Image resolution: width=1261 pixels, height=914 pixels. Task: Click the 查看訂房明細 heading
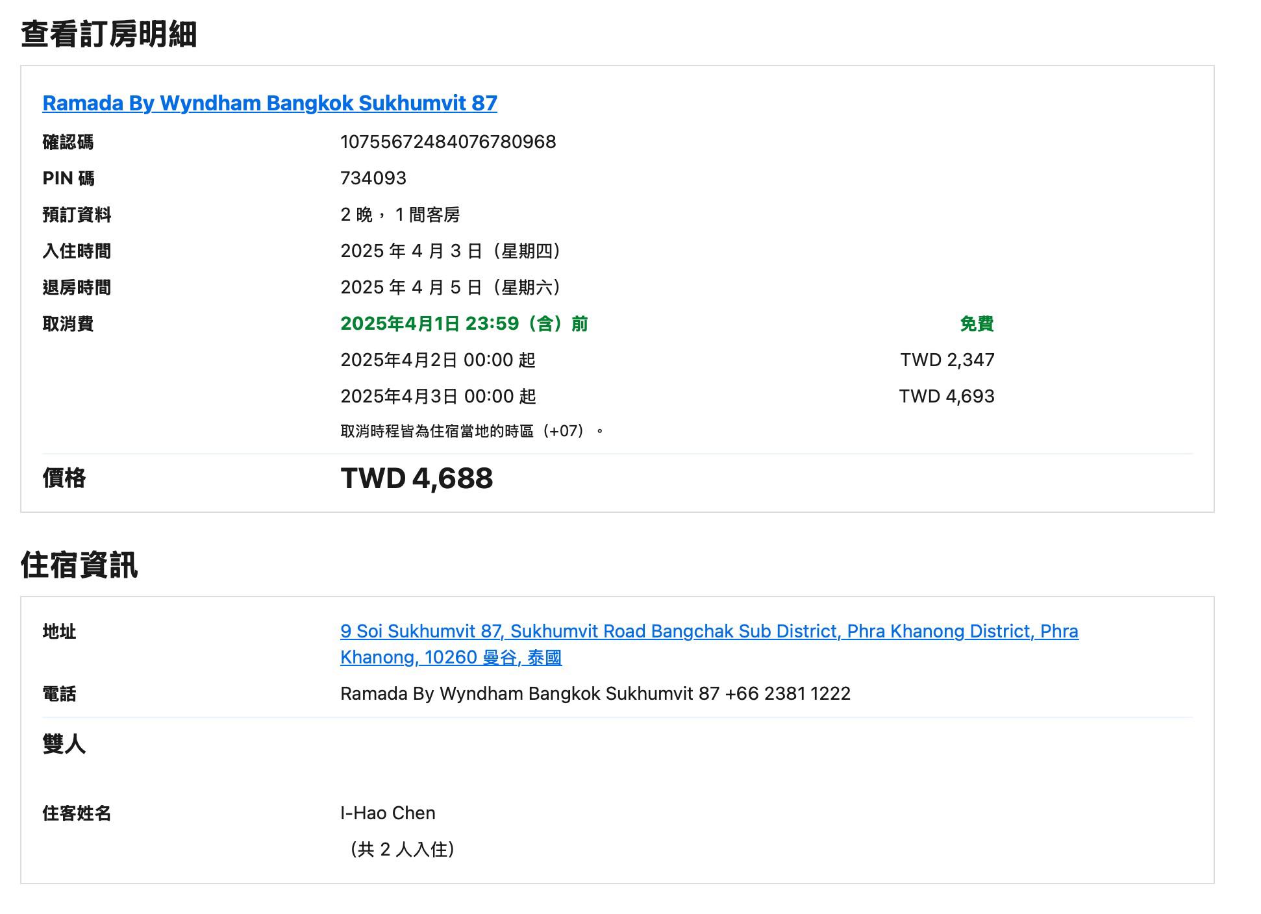click(108, 34)
